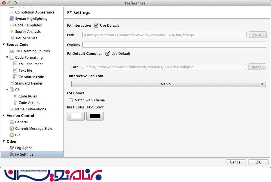Click the Code Templates icon
Screen dimensions: 271x182
(12, 25)
